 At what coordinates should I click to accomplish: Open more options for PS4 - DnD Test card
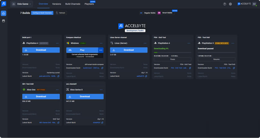[x=189, y=43]
